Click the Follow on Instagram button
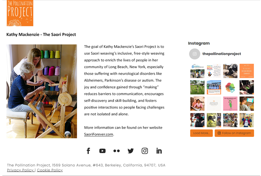The image size is (261, 176). [x=234, y=133]
